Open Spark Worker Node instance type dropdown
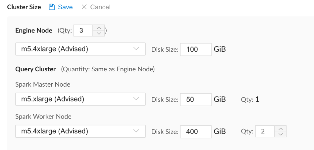The width and height of the screenshot is (314, 150). 80,131
